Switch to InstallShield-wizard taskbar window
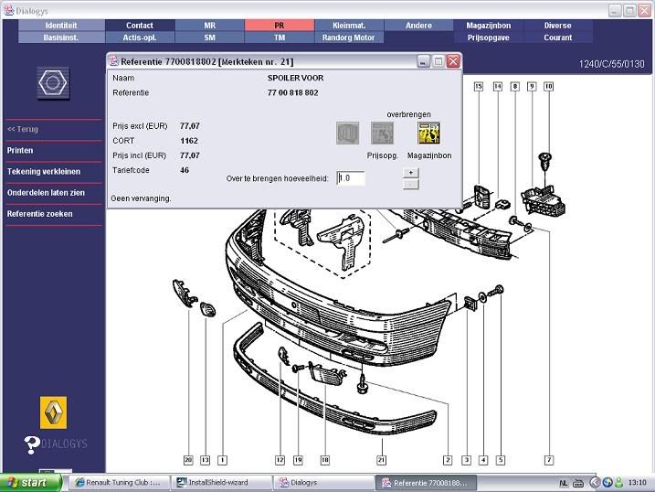This screenshot has height=492, width=655. (x=222, y=483)
